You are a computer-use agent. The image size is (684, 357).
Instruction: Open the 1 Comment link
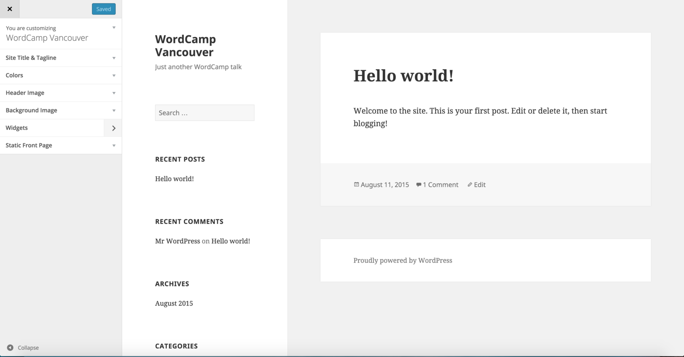pos(440,185)
